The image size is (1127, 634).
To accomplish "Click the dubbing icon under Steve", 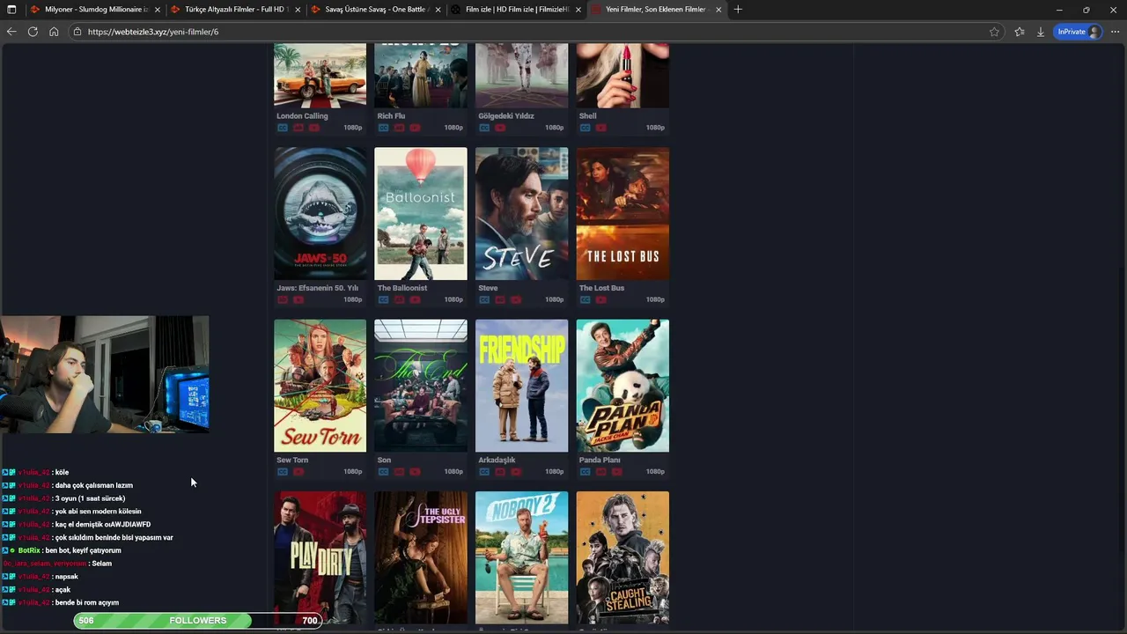I will [x=500, y=299].
